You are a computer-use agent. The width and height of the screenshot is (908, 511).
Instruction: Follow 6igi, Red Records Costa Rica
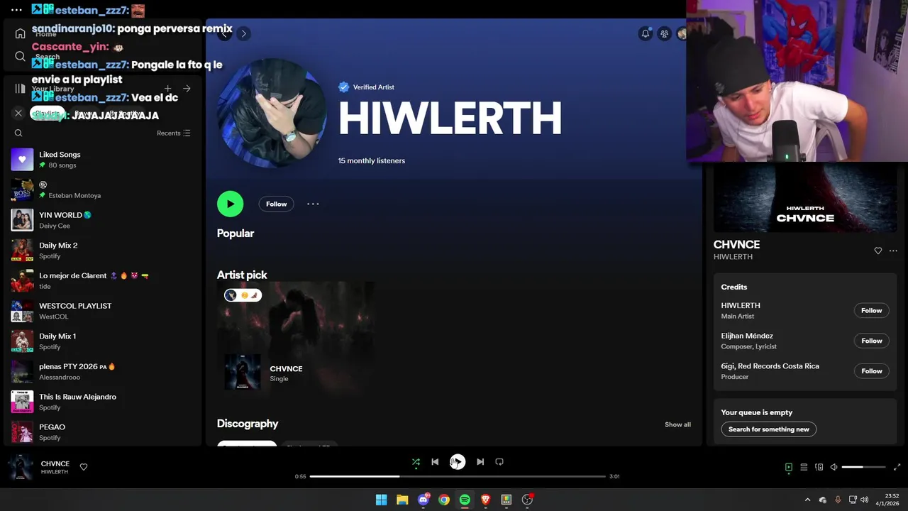point(871,370)
